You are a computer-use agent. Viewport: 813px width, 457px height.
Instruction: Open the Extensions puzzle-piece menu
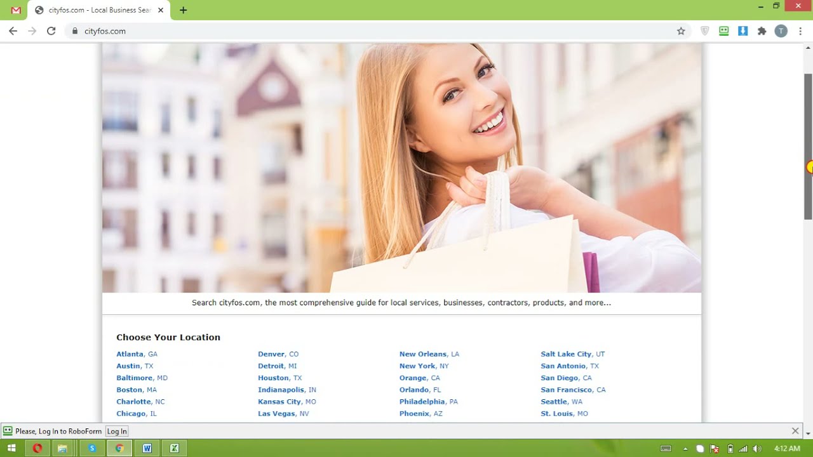[x=762, y=30]
